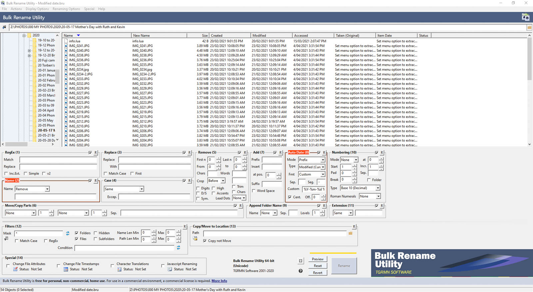Click the browse folder icon beside path bar
Screen dimensions: 533x292
click(x=529, y=27)
